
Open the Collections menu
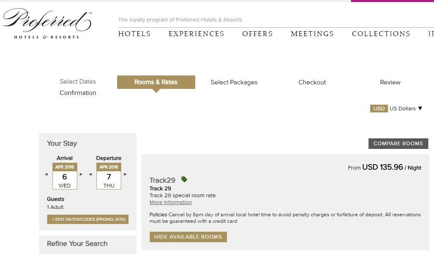point(381,34)
